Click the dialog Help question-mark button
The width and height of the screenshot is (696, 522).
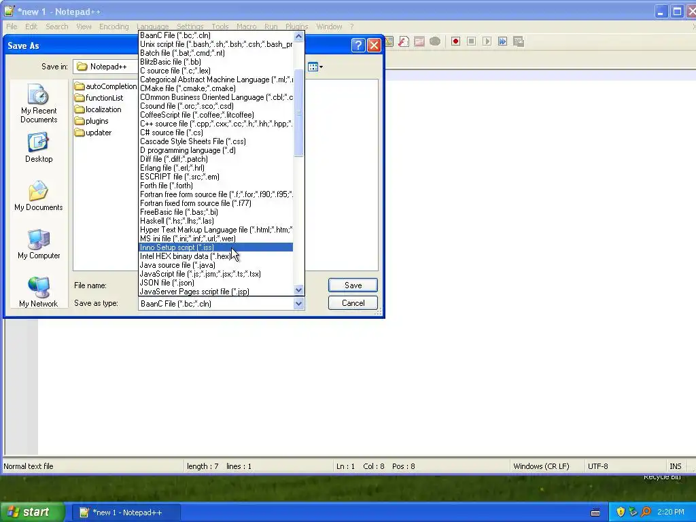coord(358,46)
